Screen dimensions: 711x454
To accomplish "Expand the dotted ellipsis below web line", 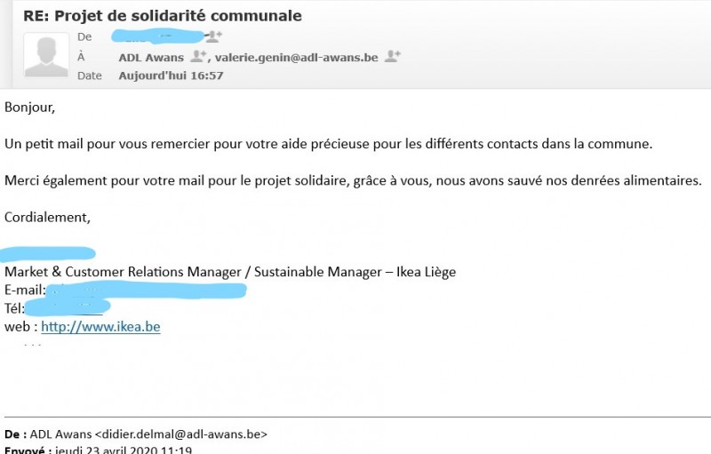I will (32, 346).
